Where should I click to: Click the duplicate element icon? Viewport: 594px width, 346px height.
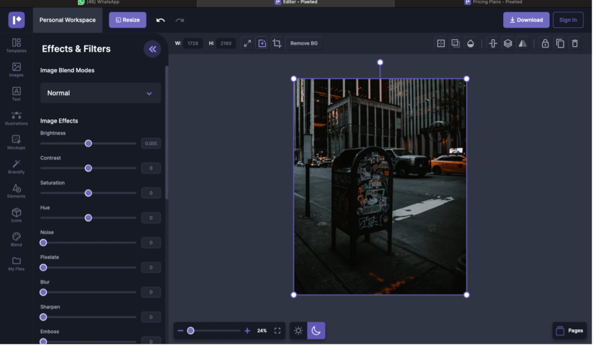coord(560,44)
